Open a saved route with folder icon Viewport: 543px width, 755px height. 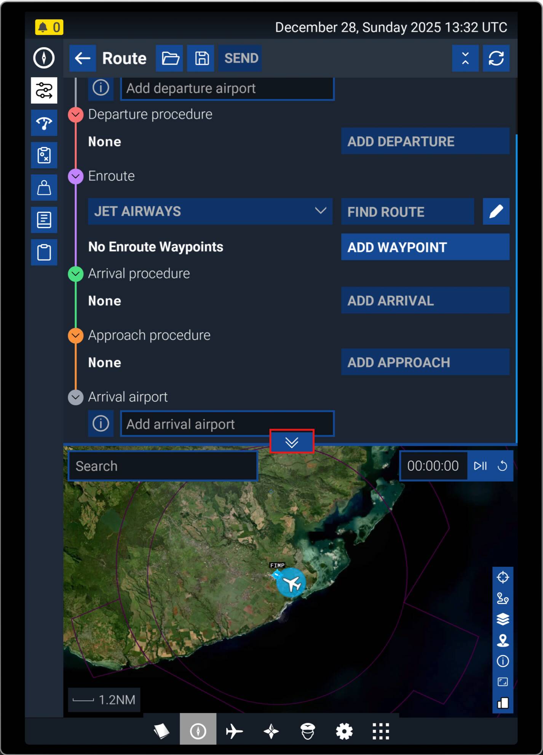pyautogui.click(x=169, y=58)
